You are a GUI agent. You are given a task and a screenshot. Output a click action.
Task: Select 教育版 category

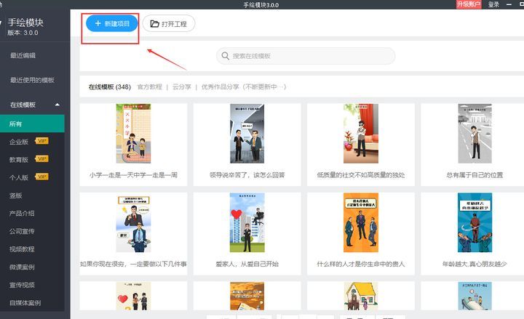[19, 160]
